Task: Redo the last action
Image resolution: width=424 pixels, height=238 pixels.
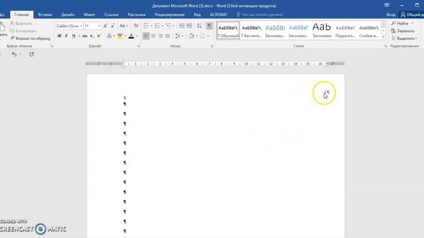Action: coord(32,54)
